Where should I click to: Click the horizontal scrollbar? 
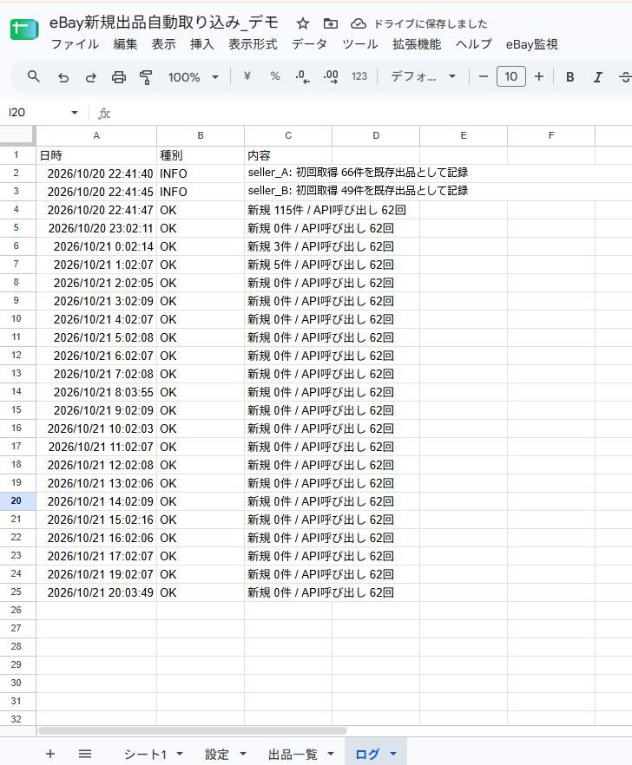[x=193, y=731]
